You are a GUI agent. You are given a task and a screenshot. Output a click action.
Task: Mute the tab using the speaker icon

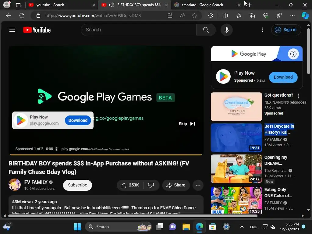[112, 5]
